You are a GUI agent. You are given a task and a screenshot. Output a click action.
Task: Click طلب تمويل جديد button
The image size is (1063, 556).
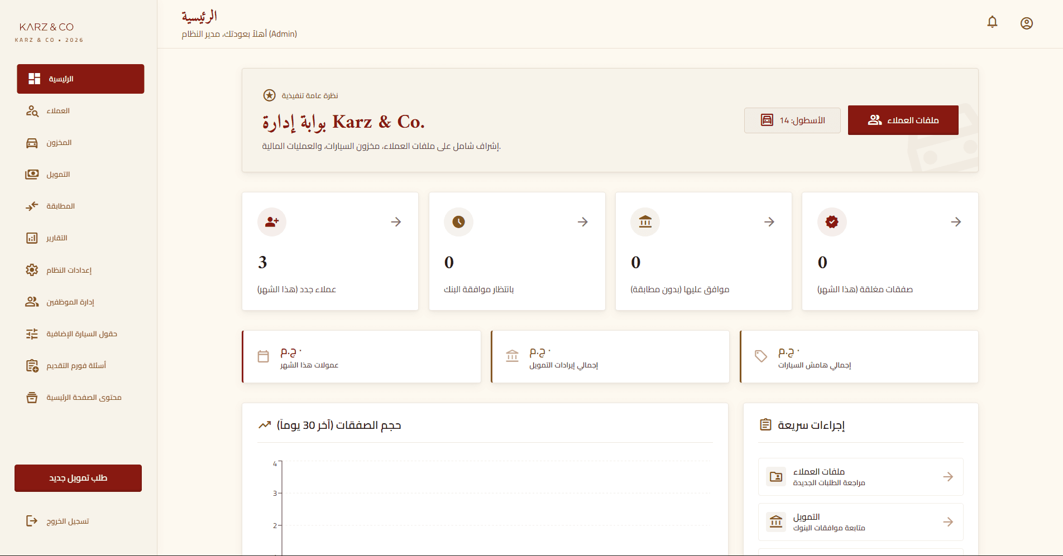[x=78, y=478]
